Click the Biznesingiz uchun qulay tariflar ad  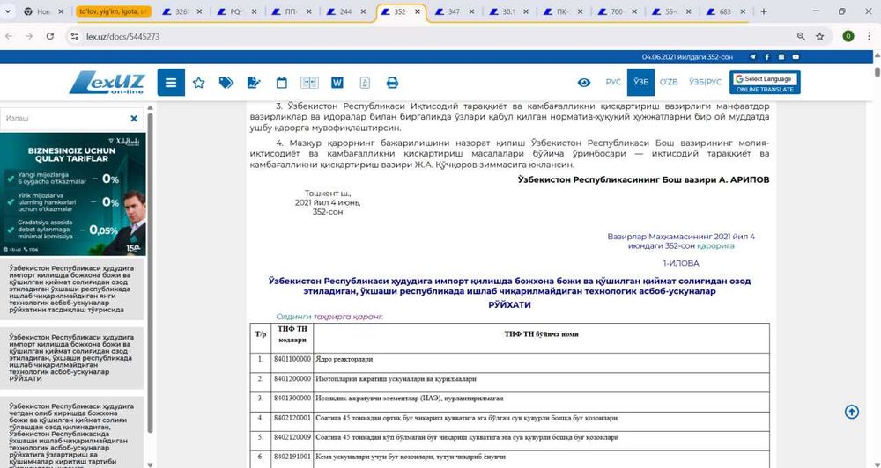coord(73,194)
